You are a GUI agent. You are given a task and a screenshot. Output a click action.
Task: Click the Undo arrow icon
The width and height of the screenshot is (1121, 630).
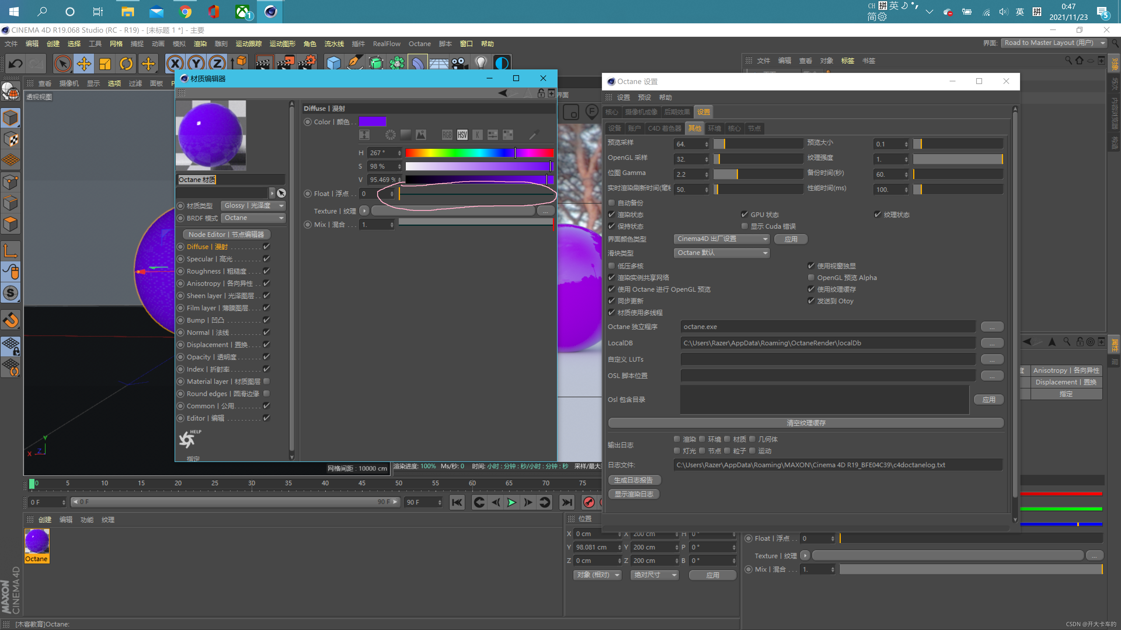pyautogui.click(x=16, y=64)
